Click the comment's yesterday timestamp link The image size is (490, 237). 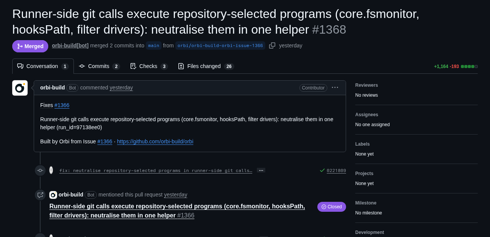click(x=121, y=88)
